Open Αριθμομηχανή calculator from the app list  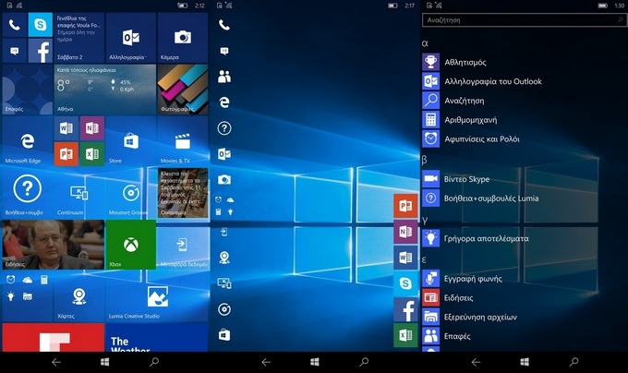(460, 120)
